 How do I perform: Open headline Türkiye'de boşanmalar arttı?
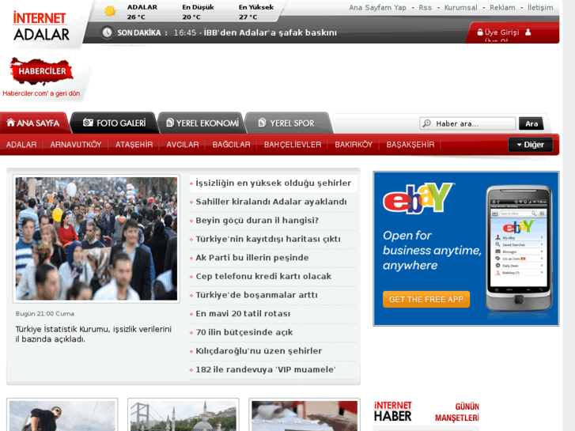(x=257, y=295)
